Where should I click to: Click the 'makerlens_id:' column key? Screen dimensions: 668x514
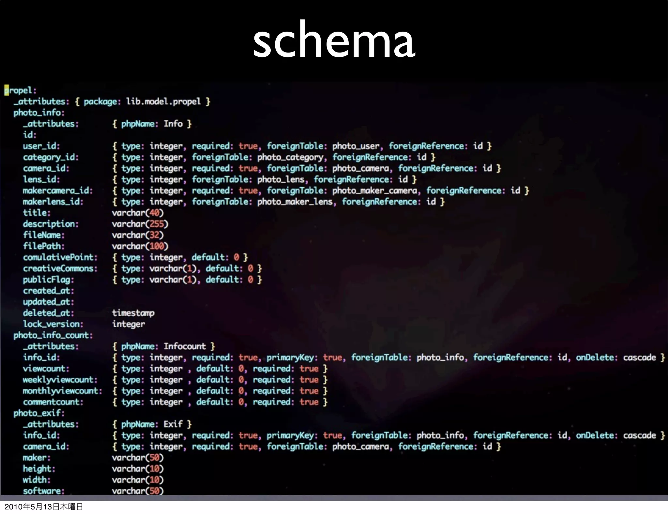53,202
